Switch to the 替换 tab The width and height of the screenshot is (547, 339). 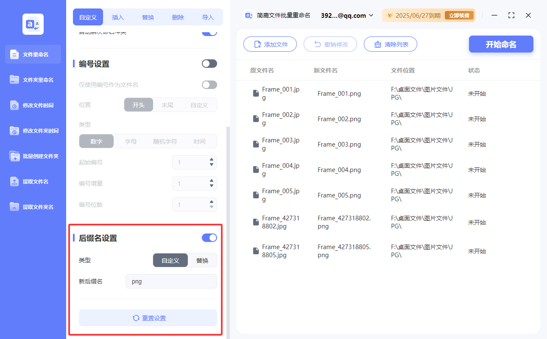click(x=148, y=17)
